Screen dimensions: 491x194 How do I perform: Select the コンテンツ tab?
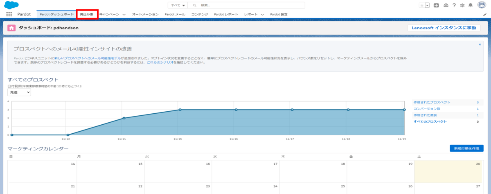coord(200,14)
